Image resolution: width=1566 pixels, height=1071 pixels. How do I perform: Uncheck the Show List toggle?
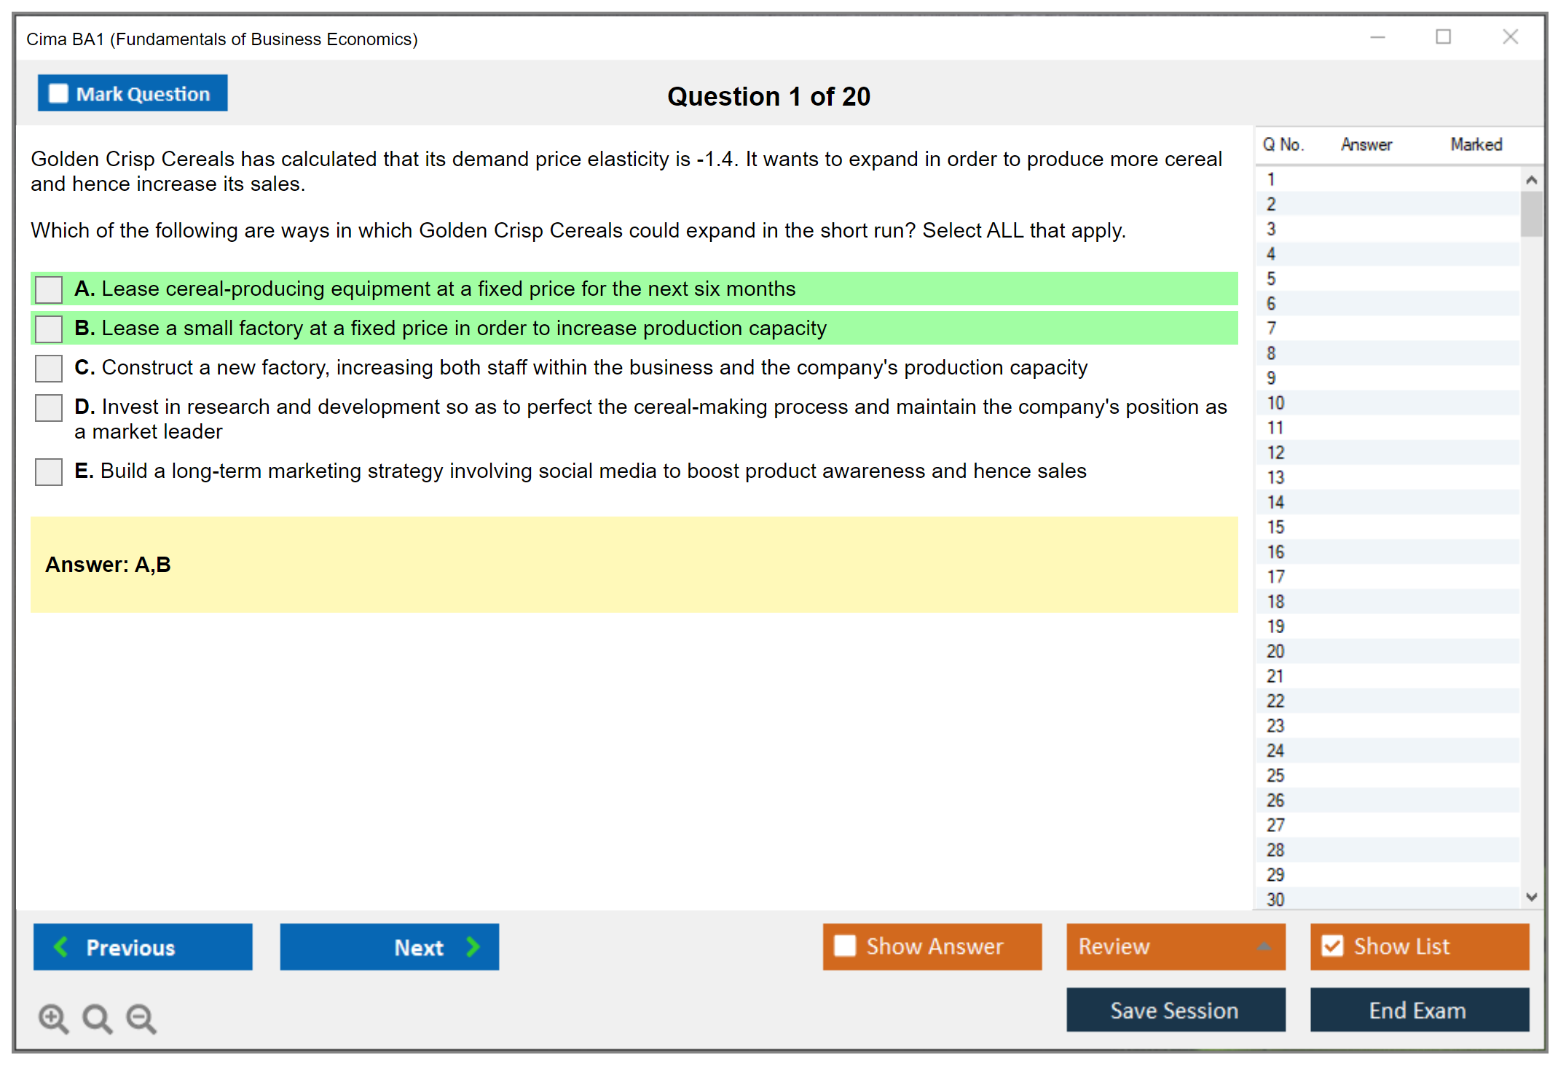tap(1332, 946)
